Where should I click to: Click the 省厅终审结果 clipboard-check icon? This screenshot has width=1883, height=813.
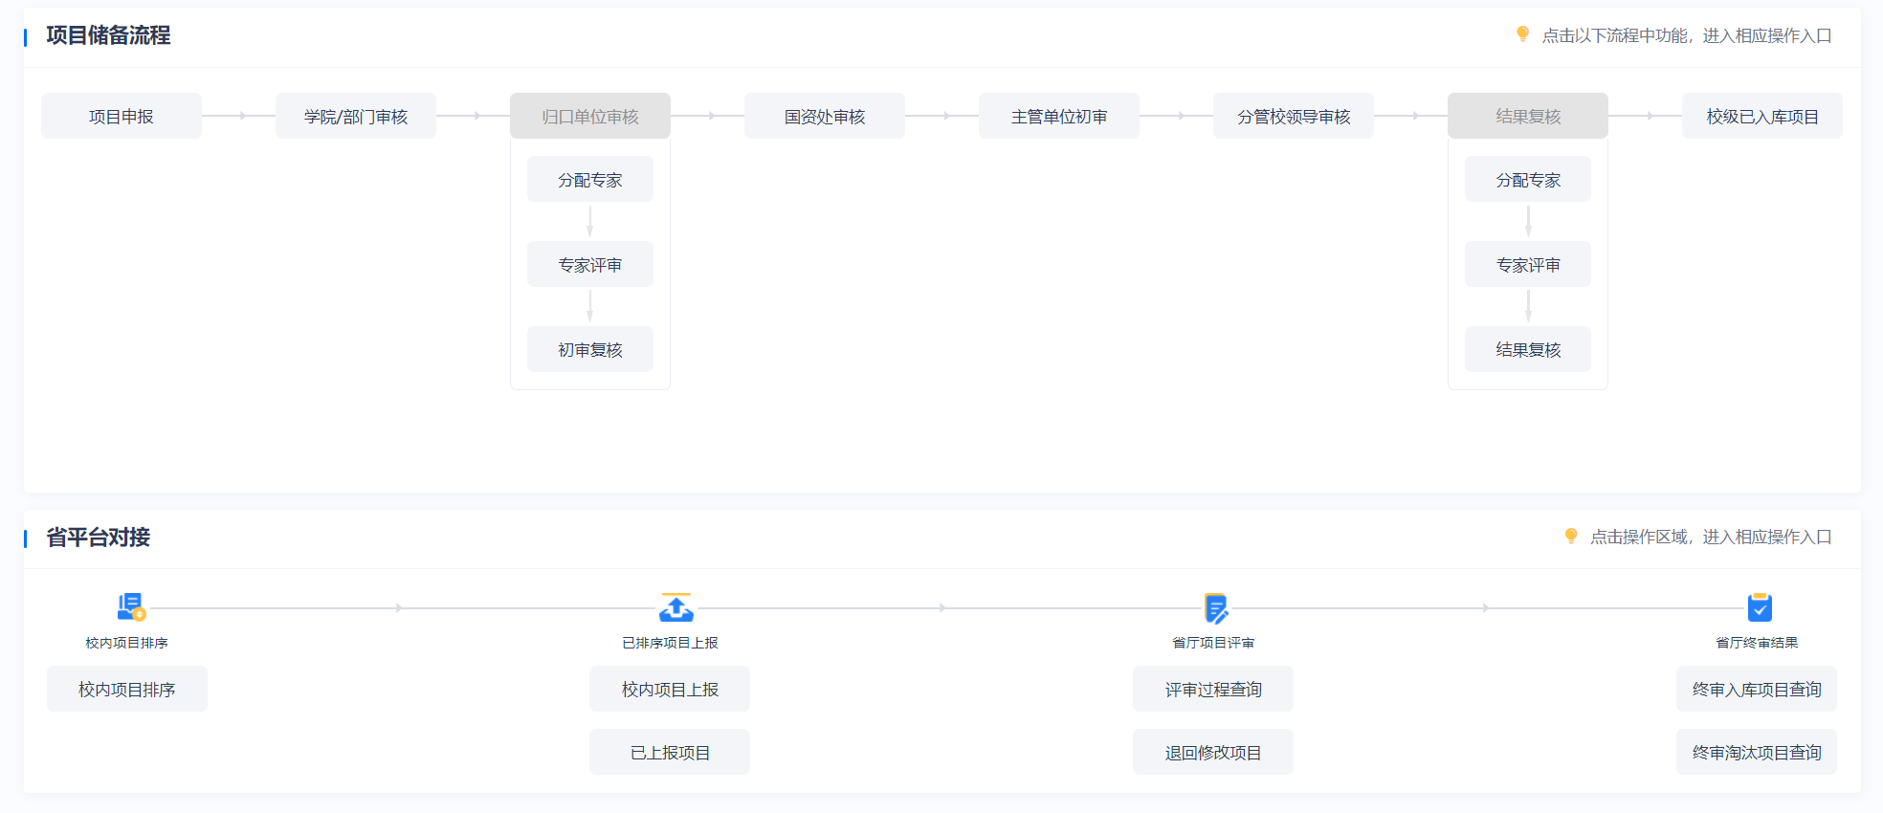1759,607
